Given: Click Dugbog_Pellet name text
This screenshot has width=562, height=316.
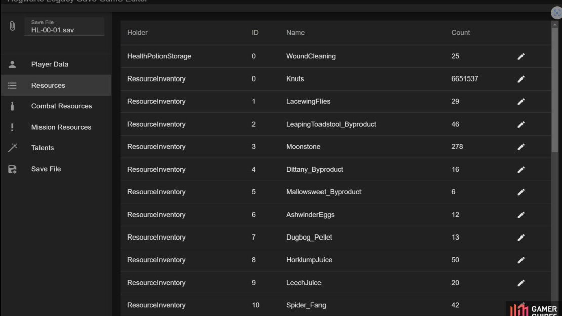Looking at the screenshot, I should click(x=309, y=237).
